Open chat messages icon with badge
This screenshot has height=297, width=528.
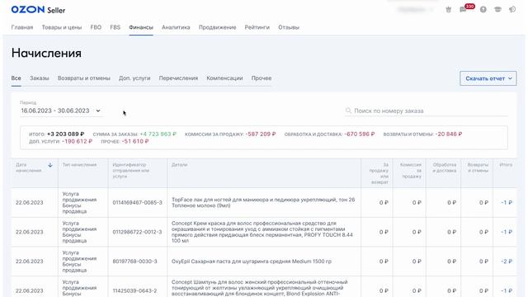[464, 9]
